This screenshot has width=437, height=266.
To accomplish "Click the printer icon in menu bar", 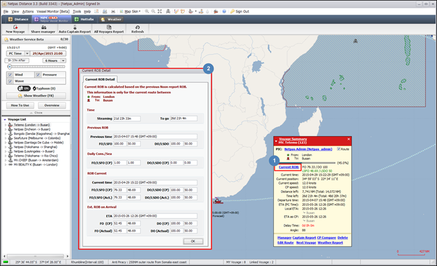I will (x=113, y=11).
